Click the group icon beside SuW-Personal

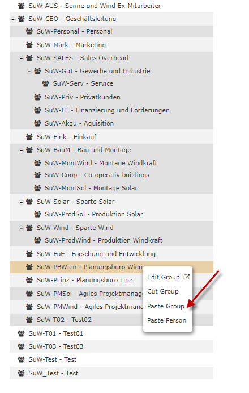(x=29, y=31)
